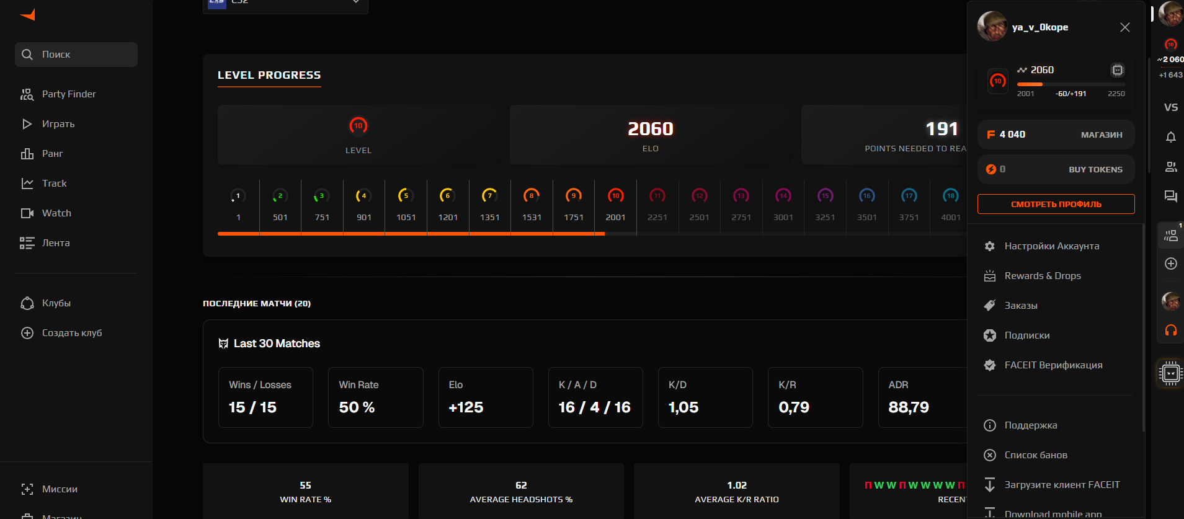Click level 10 marker at 2001

click(616, 196)
